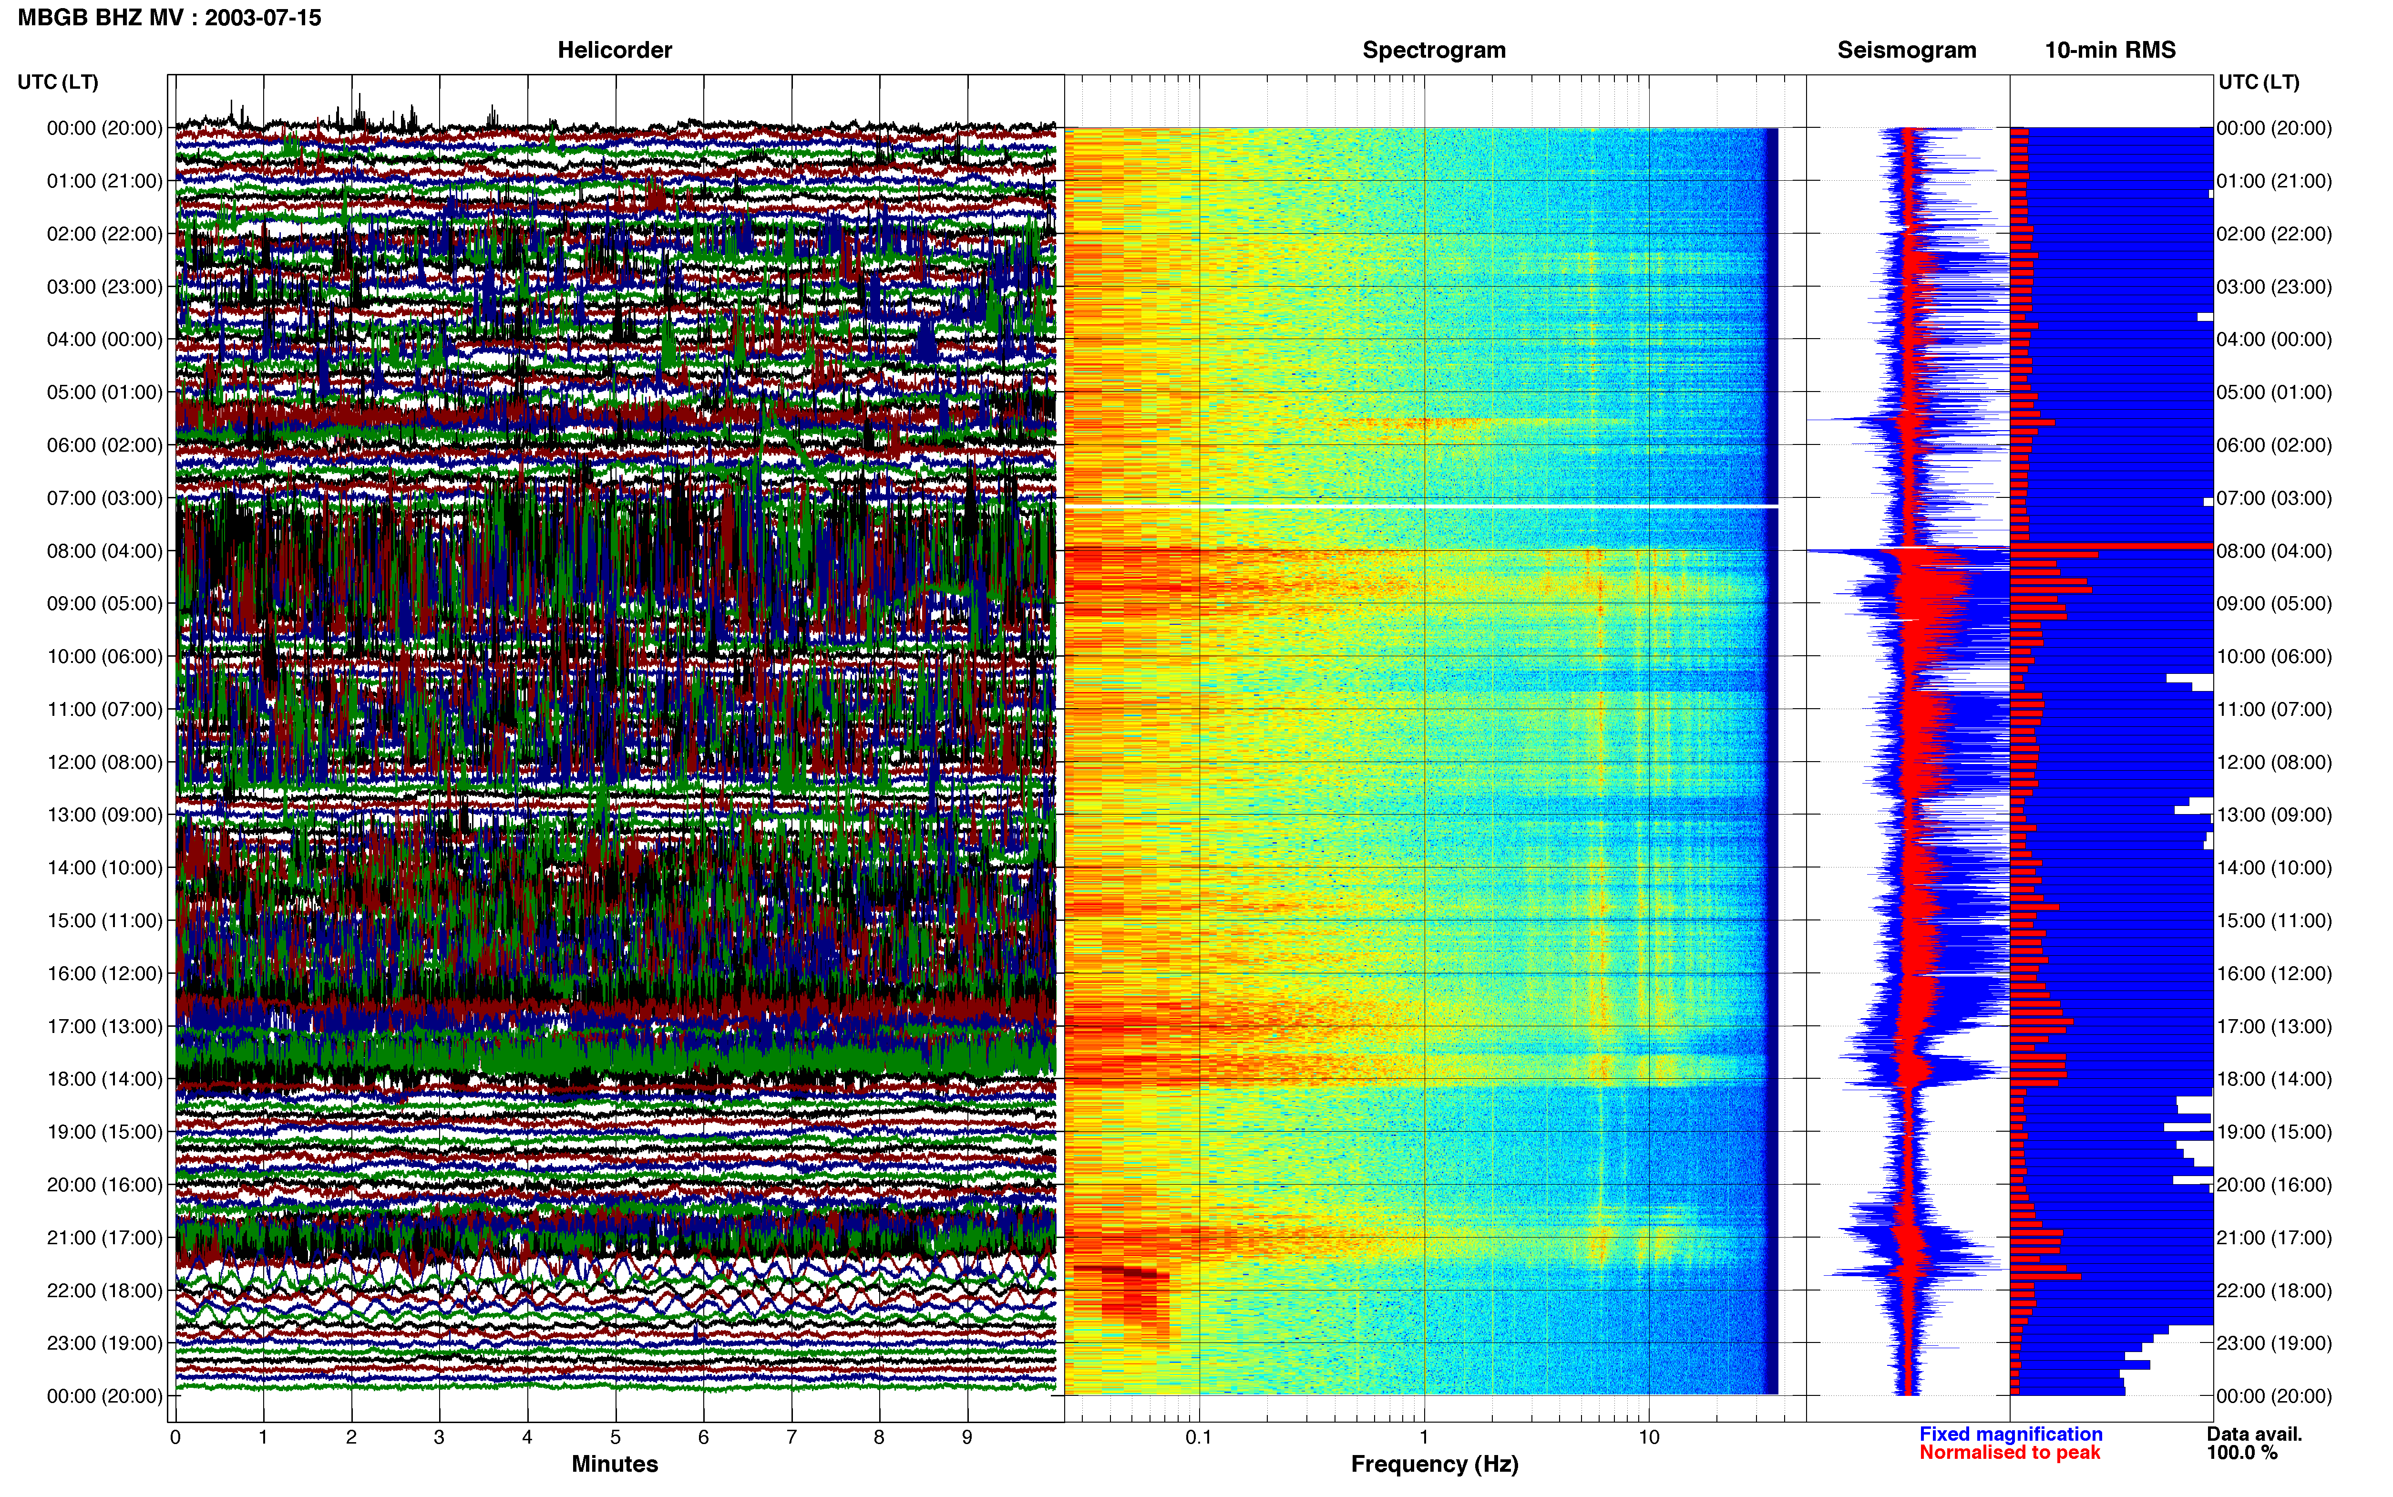Click the 'Normalised to peak' legend entry
This screenshot has height=1497, width=2393.
[x=2010, y=1453]
